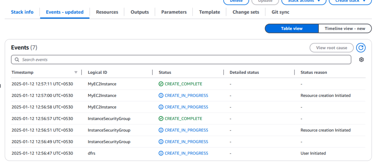Click the Delete stack button
This screenshot has width=376, height=168.
(236, 1)
